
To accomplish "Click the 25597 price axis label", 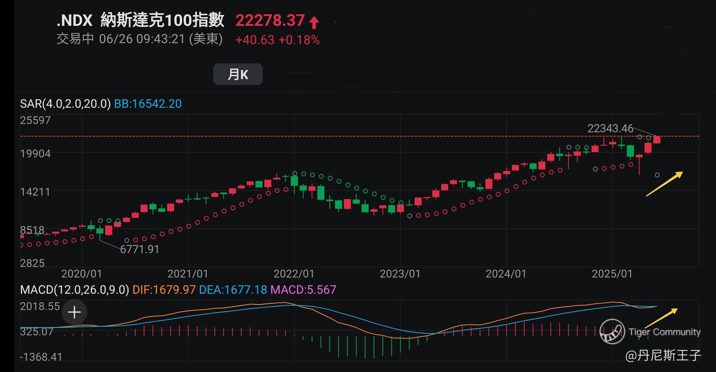I will pyautogui.click(x=35, y=120).
